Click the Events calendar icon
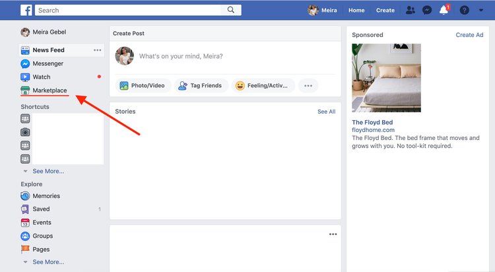 25,222
